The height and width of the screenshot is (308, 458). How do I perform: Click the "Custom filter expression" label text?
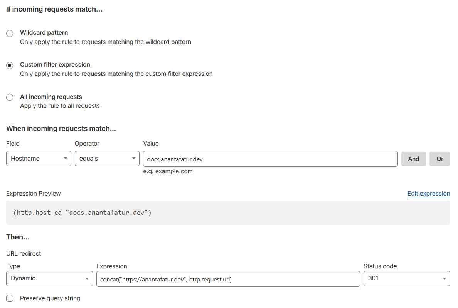55,65
